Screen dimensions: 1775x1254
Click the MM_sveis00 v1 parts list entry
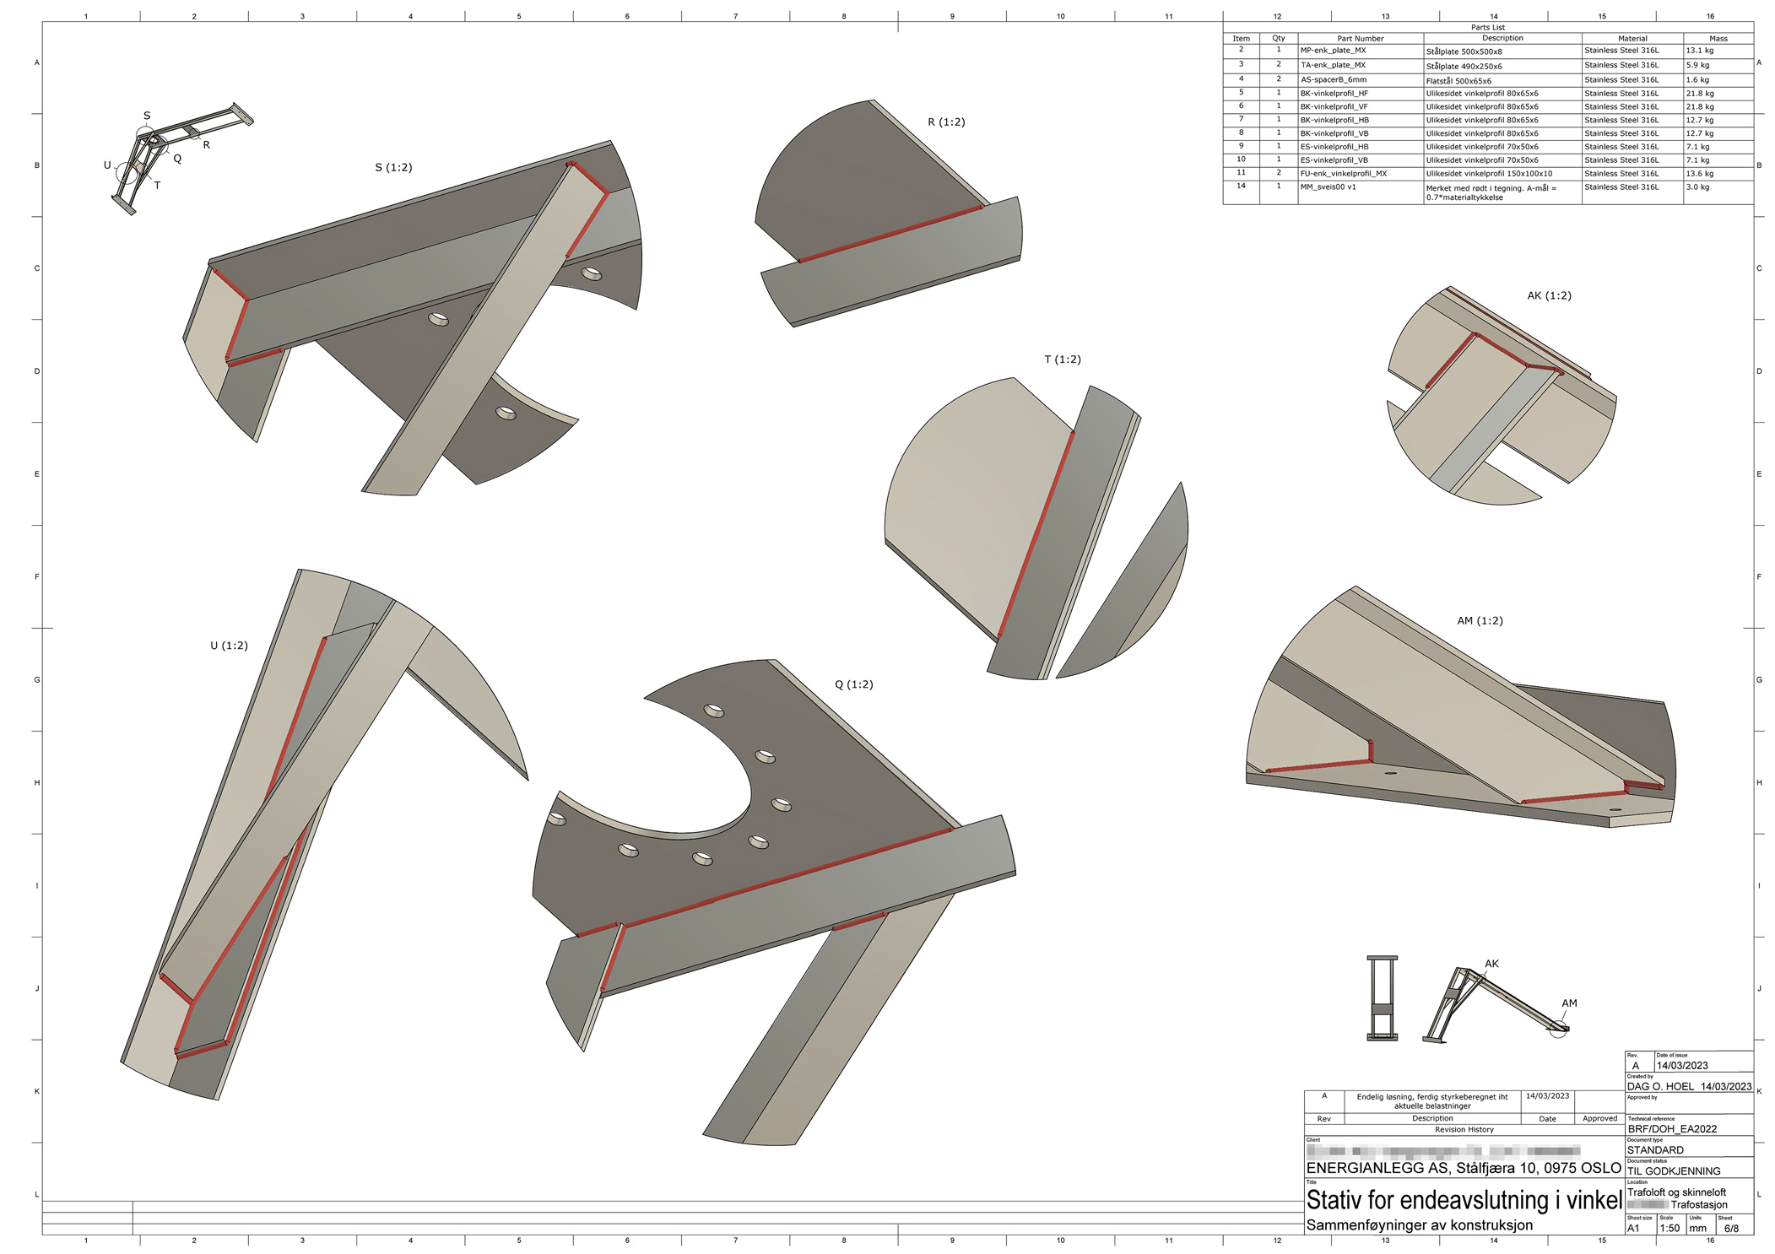click(1328, 187)
